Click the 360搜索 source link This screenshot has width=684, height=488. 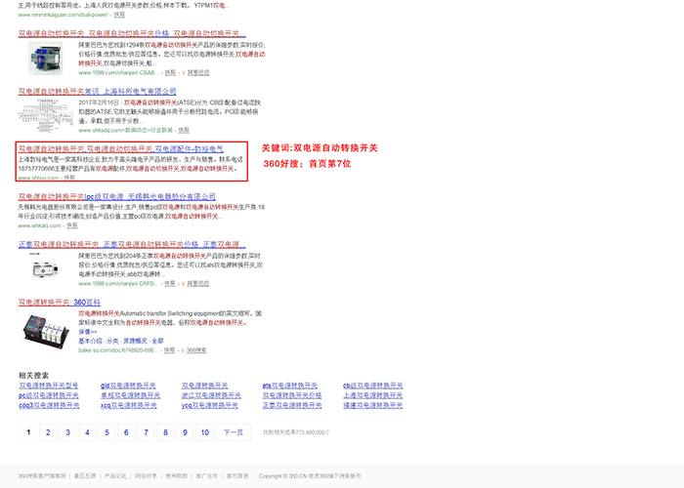(196, 350)
